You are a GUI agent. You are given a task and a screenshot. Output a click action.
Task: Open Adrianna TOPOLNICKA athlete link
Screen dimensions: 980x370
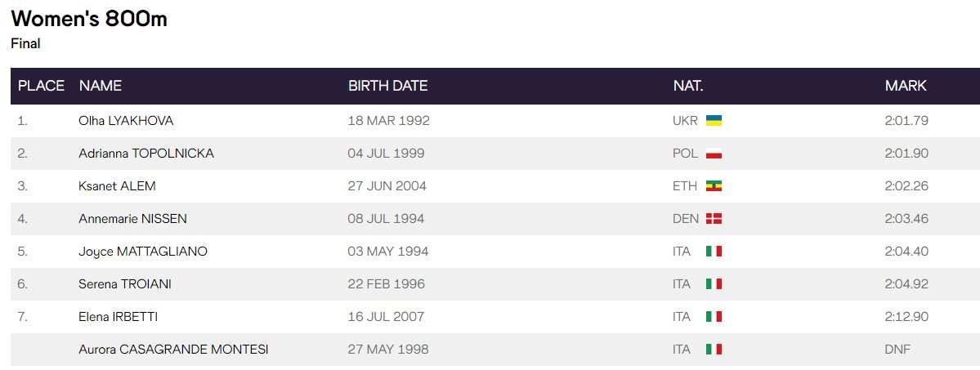pyautogui.click(x=146, y=154)
